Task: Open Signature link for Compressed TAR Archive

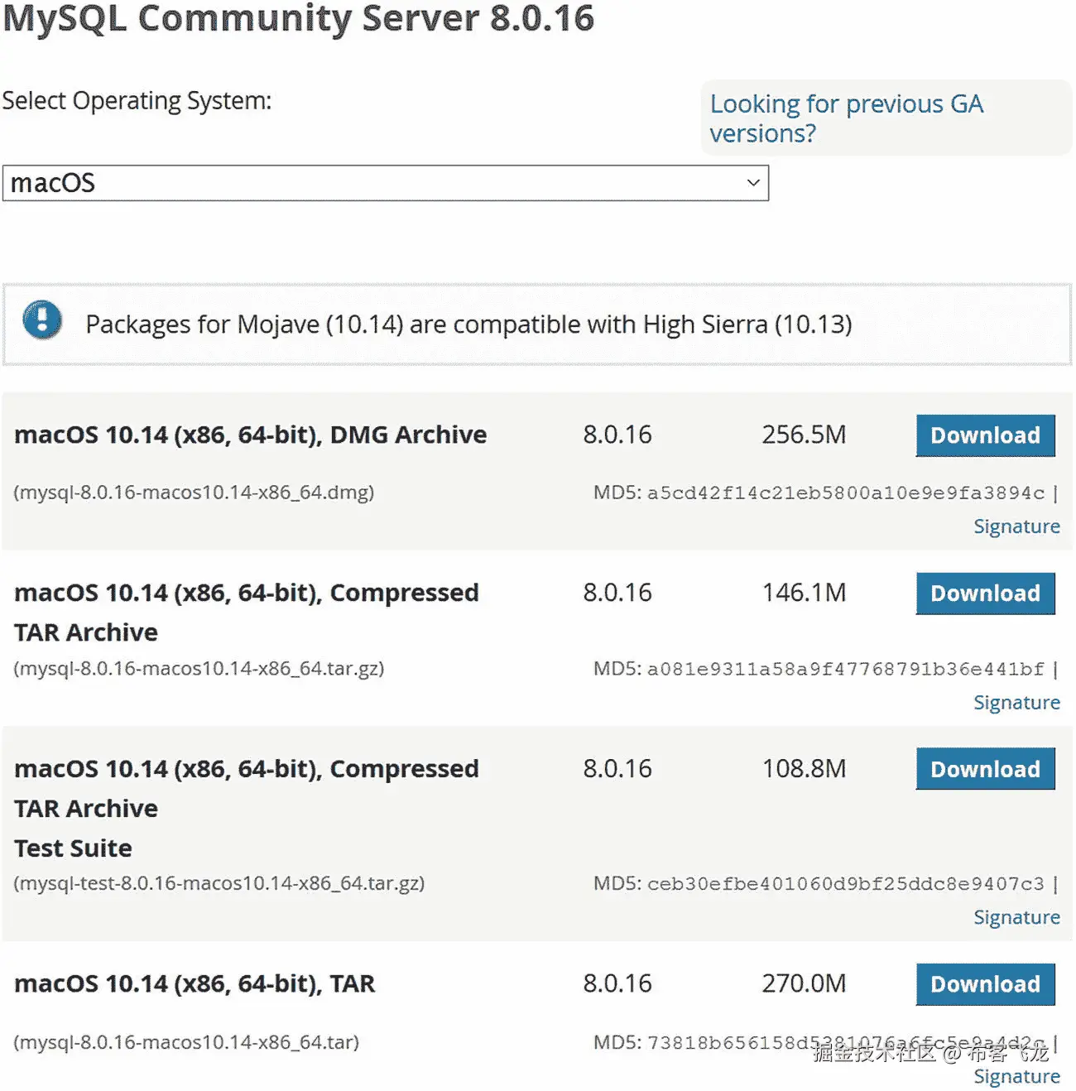Action: [1016, 703]
